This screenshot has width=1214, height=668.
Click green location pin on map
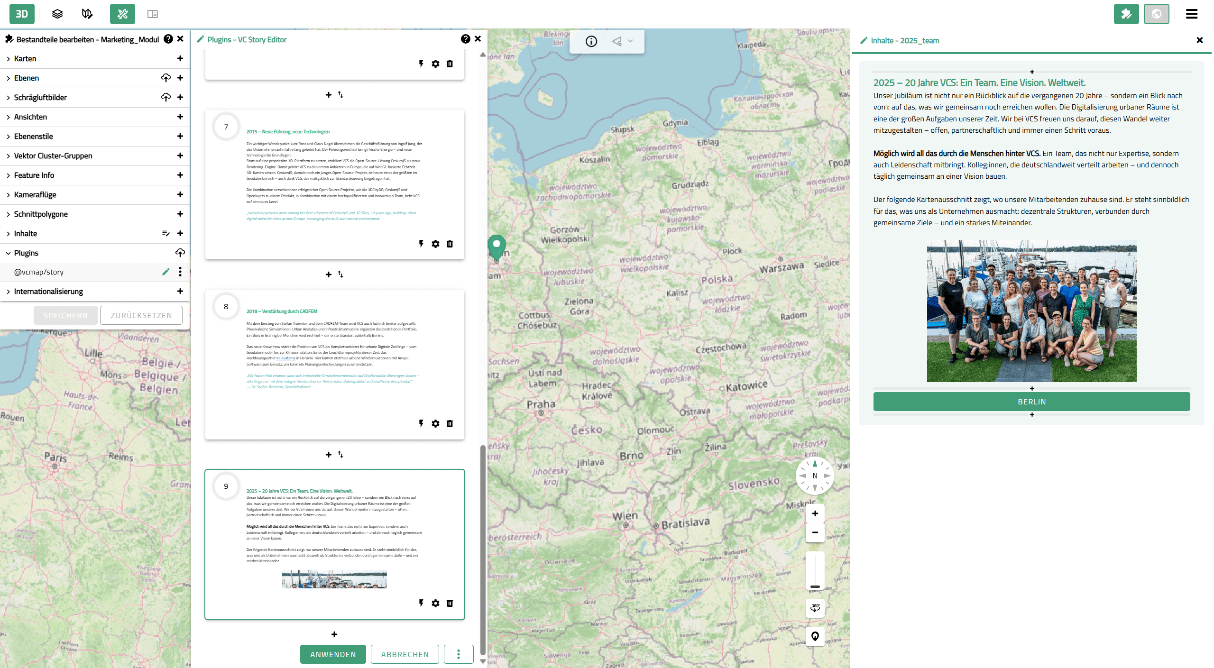tap(497, 247)
